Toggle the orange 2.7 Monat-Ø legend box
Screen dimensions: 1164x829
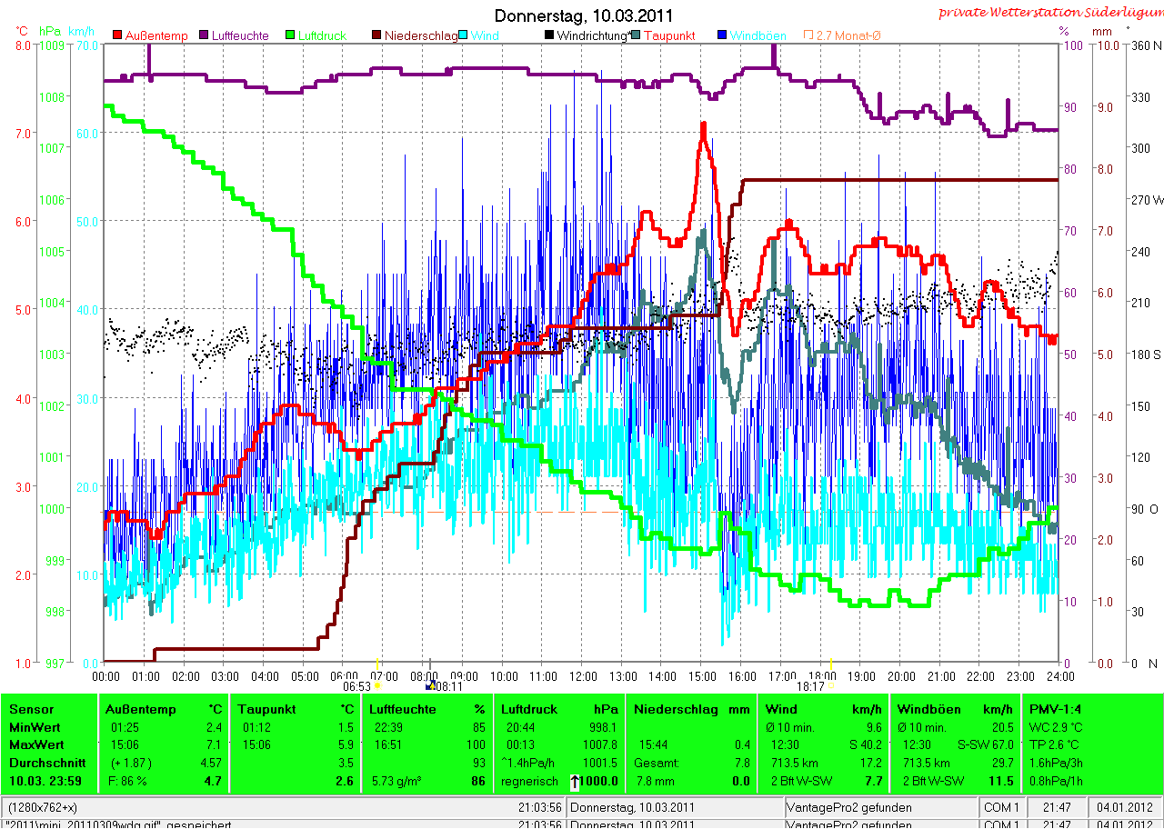[808, 35]
